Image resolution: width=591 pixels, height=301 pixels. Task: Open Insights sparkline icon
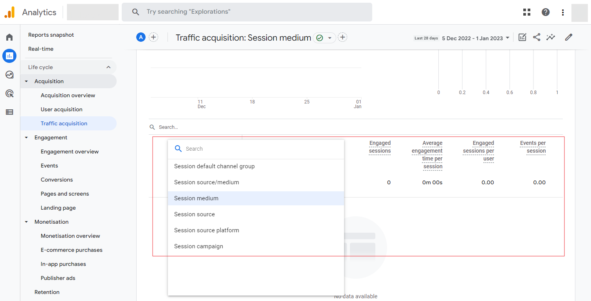point(551,37)
